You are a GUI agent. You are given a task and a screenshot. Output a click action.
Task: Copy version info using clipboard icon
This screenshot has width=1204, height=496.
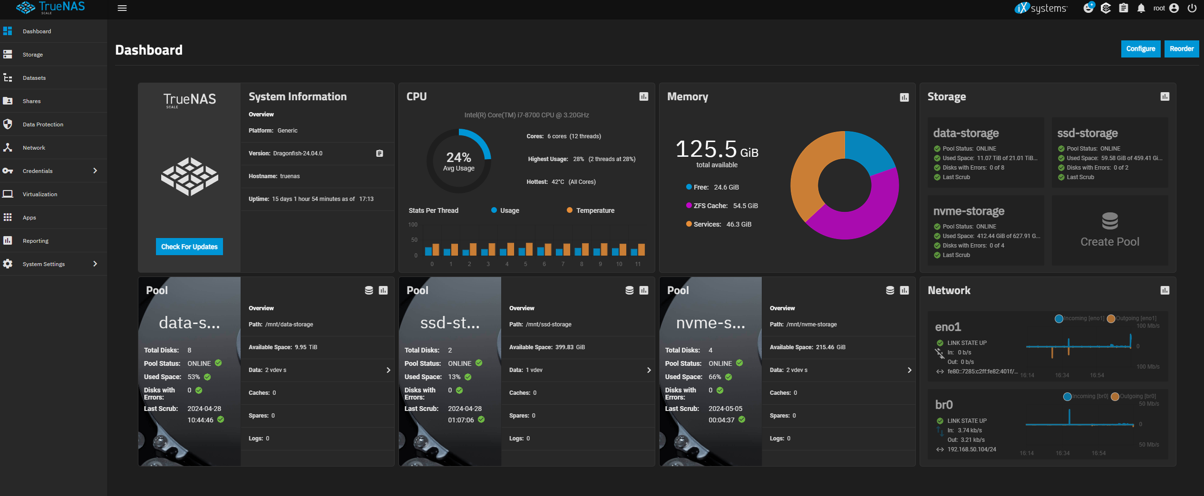[379, 153]
